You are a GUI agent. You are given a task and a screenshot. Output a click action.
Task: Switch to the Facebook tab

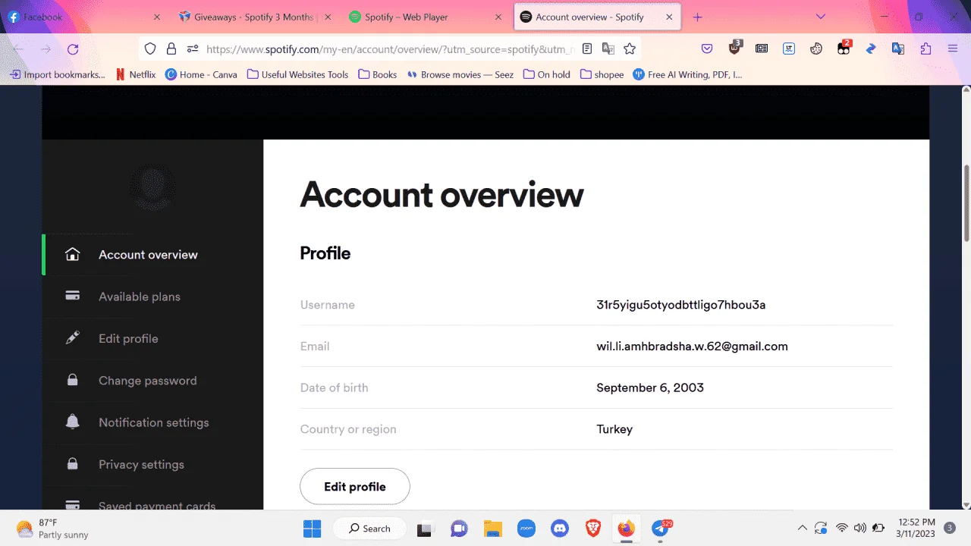tap(83, 17)
